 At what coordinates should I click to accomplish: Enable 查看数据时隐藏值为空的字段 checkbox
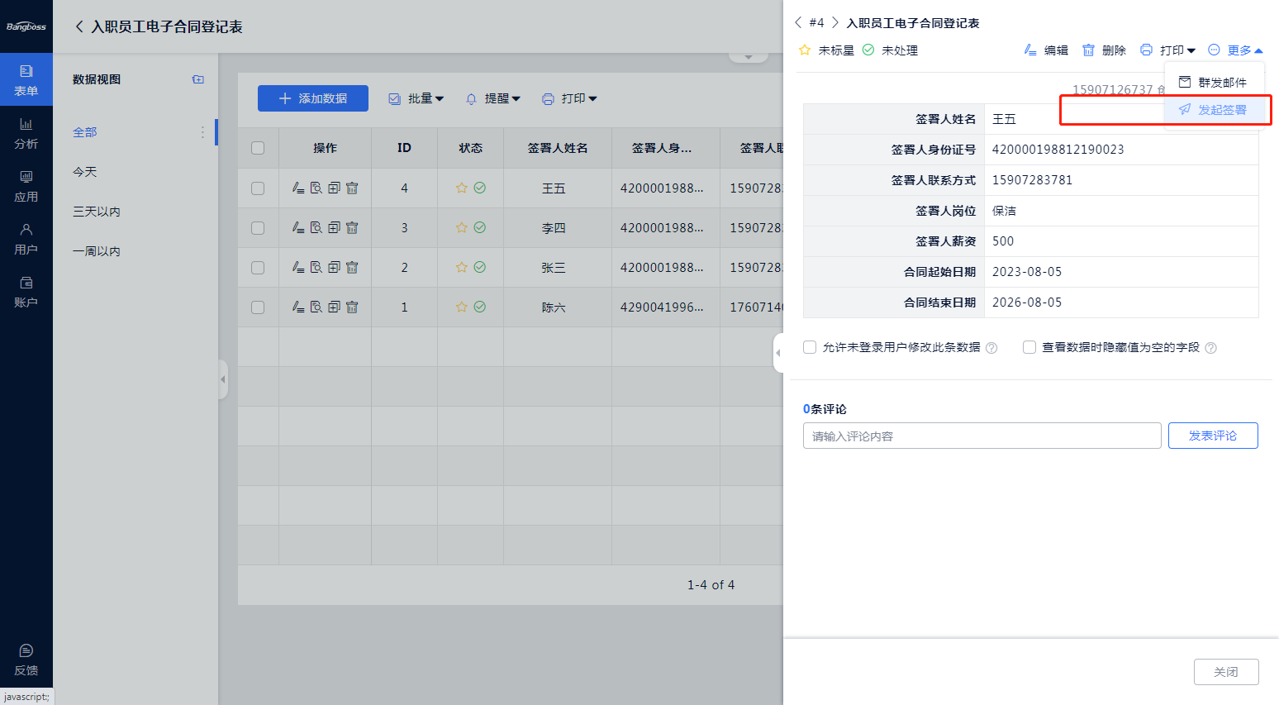1029,347
